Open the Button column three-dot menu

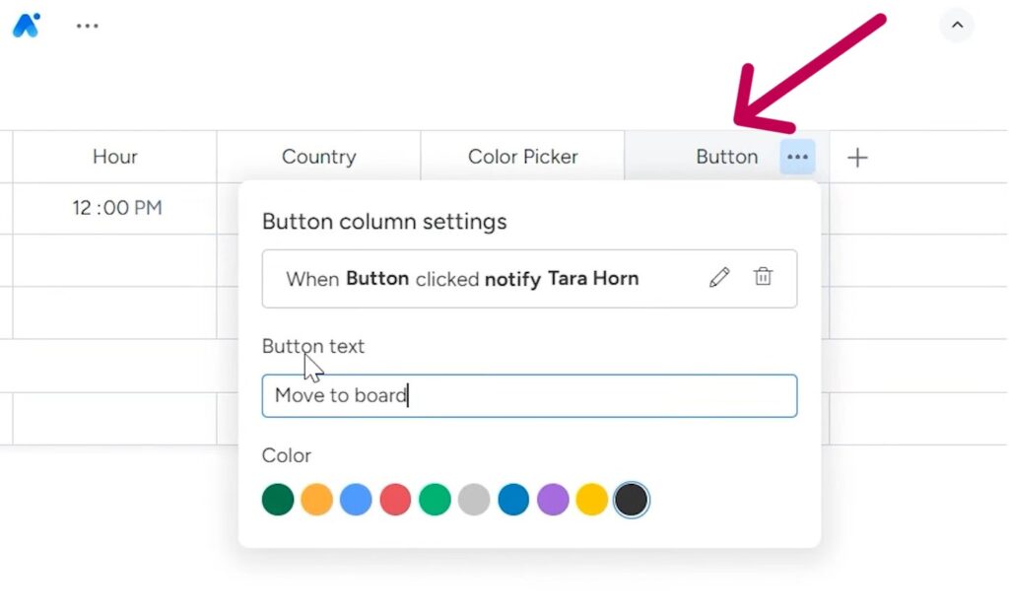797,157
